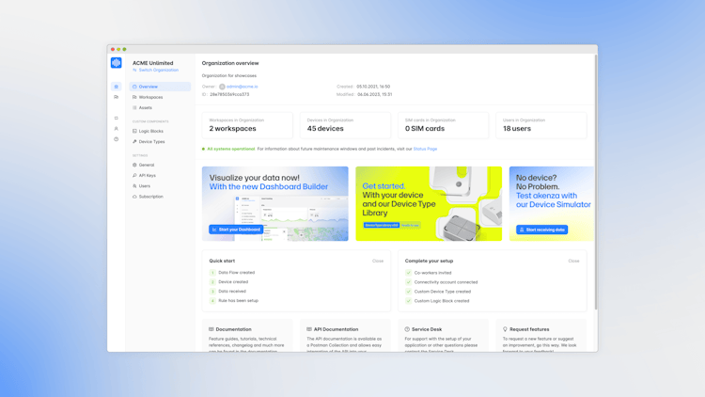
Task: Open the API Documentation card
Action: 345,336
